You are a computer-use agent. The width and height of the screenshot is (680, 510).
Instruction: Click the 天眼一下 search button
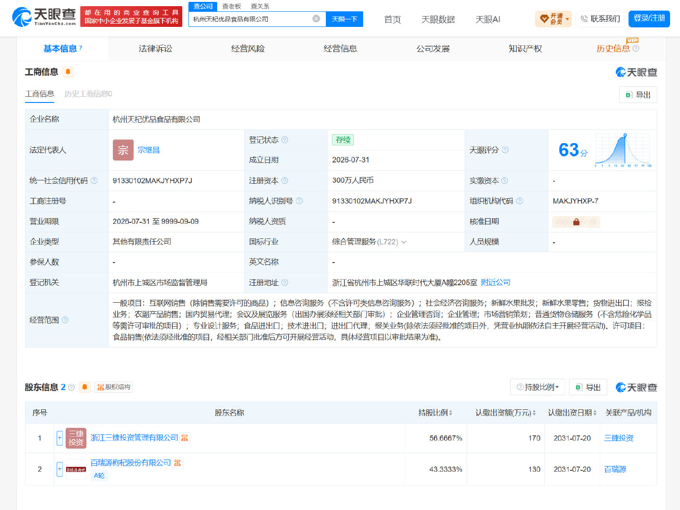point(345,19)
